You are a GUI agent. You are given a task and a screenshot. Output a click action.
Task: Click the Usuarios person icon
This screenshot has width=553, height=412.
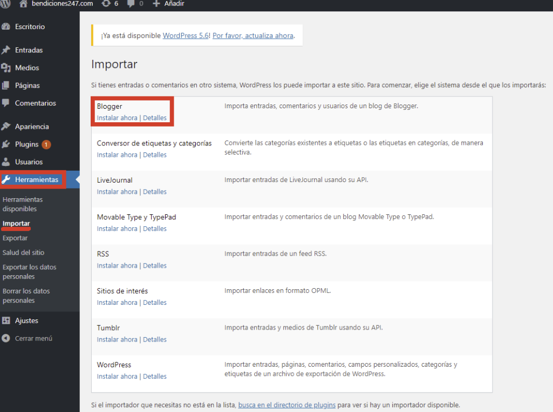tap(5, 162)
